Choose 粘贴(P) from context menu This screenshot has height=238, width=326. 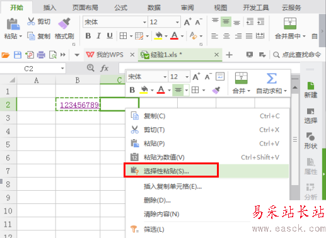pos(207,144)
